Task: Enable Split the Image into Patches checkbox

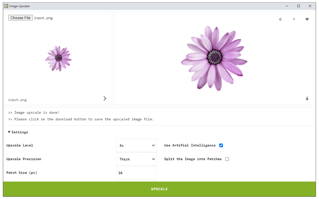Action: click(x=227, y=159)
